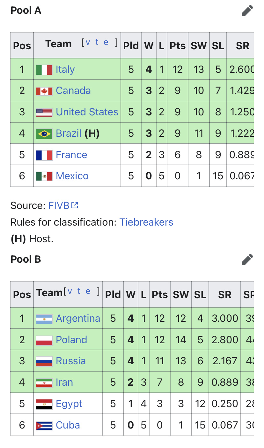264x448 pixels.
Task: Edit the Pool B section via pencil icon
Action: pyautogui.click(x=247, y=259)
